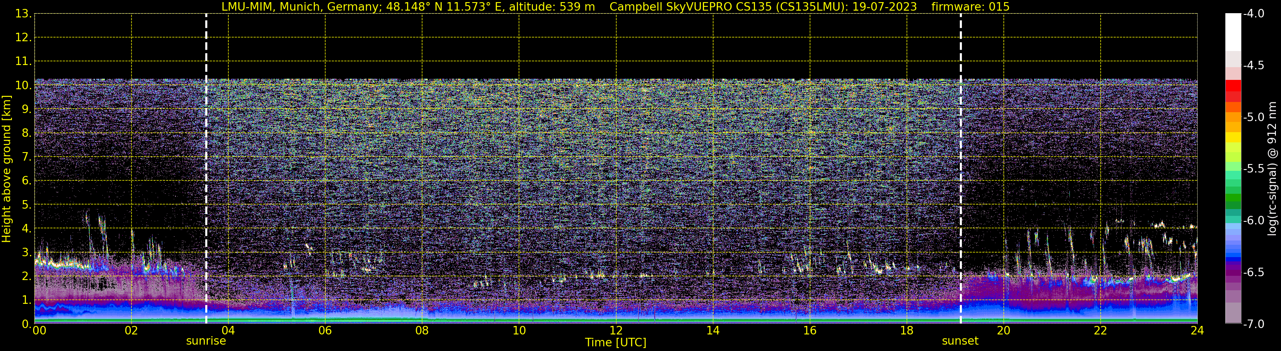
Task: Click the dashed white sunset marker line
Action: pos(961,169)
